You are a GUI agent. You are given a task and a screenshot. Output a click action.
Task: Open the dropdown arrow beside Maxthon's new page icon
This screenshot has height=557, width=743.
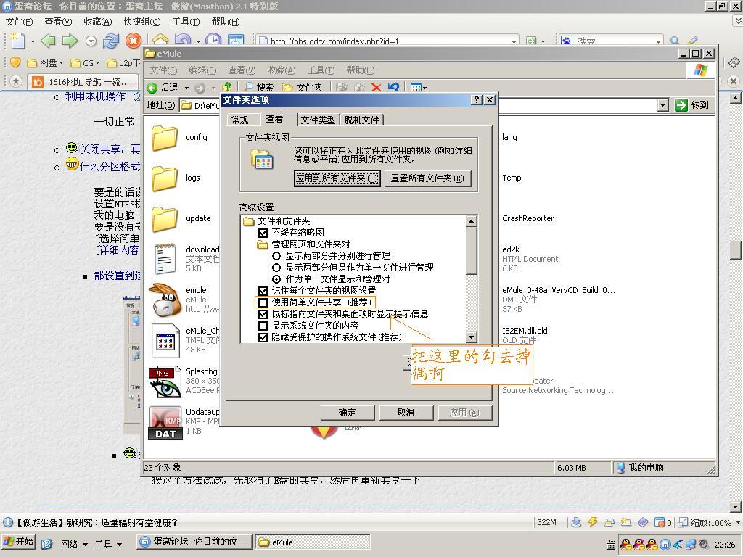pos(33,41)
